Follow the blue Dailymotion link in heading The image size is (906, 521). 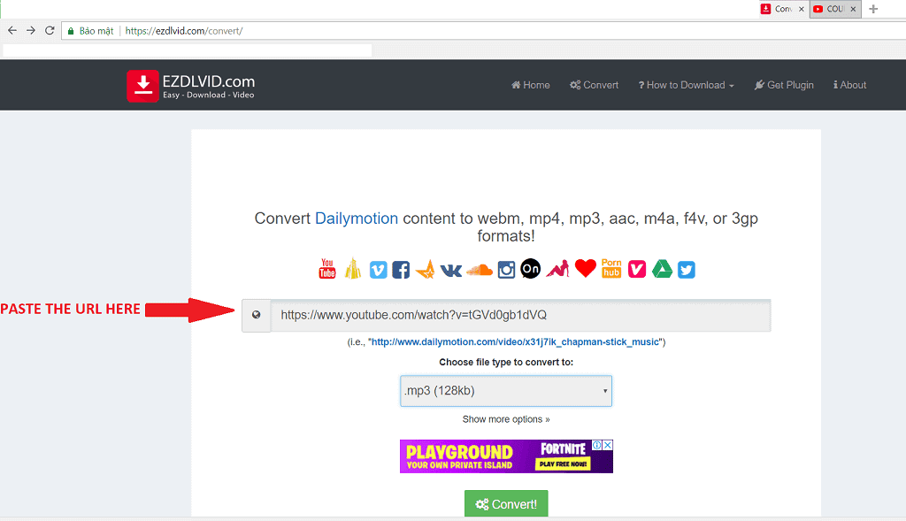coord(357,218)
